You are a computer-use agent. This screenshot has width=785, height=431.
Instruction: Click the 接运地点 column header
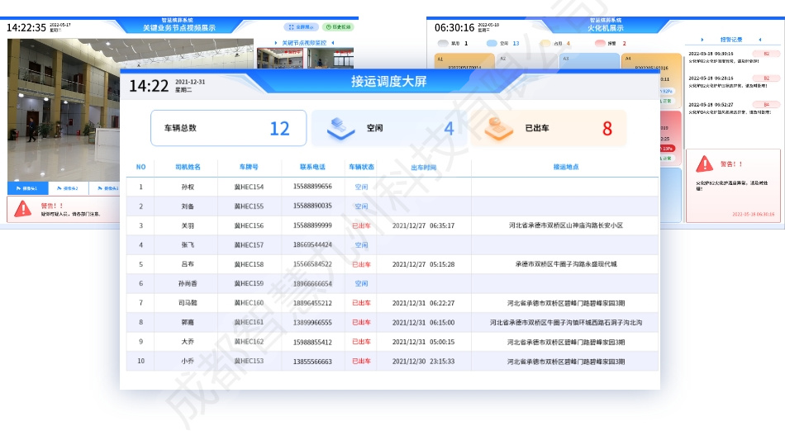(x=565, y=167)
